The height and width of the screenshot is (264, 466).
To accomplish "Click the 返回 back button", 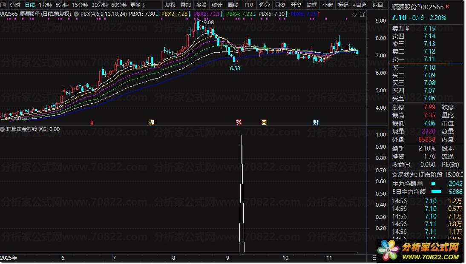I will [377, 5].
